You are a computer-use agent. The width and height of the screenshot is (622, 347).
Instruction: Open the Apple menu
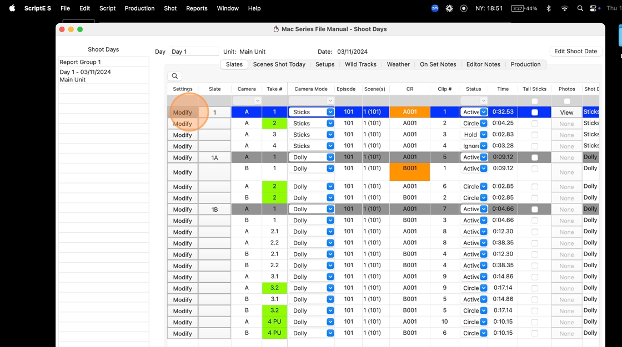point(12,8)
